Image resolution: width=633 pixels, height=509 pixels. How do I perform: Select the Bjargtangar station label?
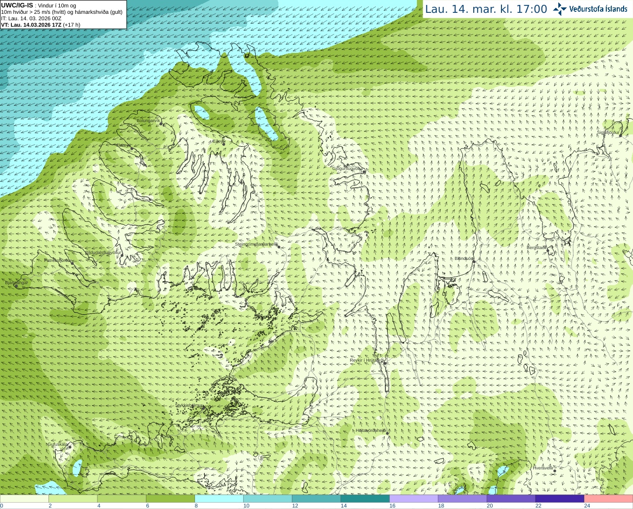[16, 283]
